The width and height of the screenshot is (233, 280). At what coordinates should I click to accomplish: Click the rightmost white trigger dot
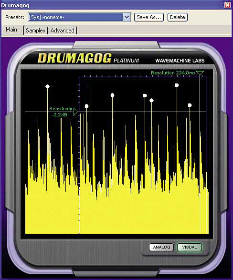tap(190, 105)
